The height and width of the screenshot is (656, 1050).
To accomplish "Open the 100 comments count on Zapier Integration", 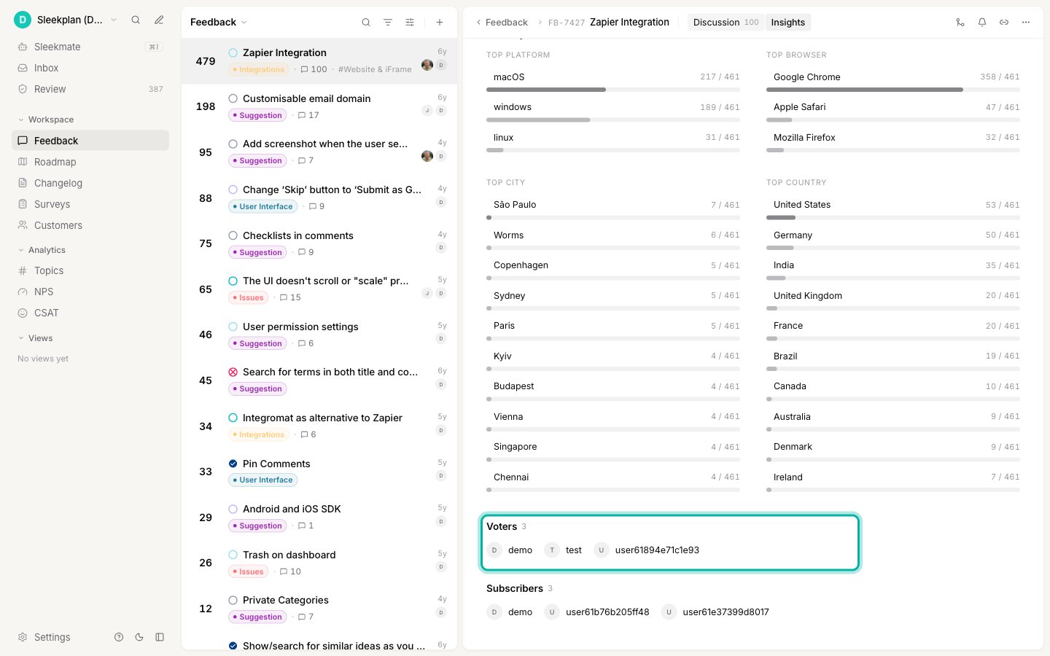I will click(314, 69).
